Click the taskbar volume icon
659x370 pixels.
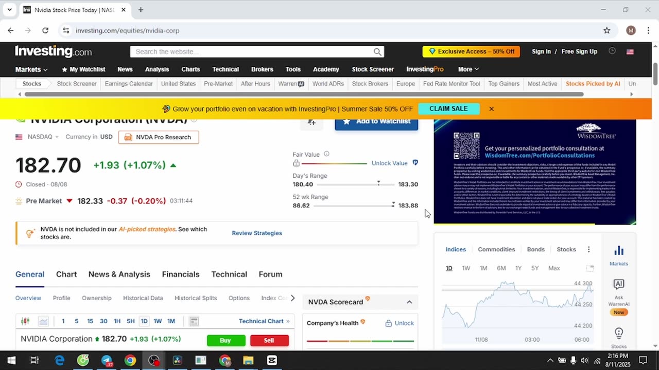click(584, 360)
